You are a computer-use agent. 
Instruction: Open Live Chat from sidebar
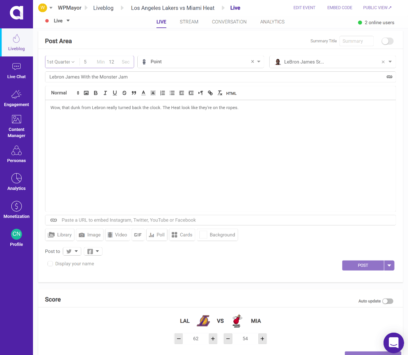click(16, 71)
